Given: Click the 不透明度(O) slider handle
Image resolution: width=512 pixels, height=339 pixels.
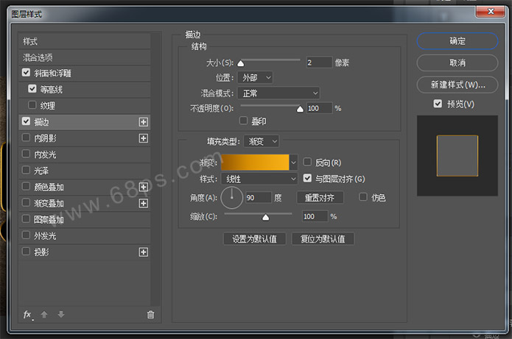Looking at the screenshot, I should 300,109.
